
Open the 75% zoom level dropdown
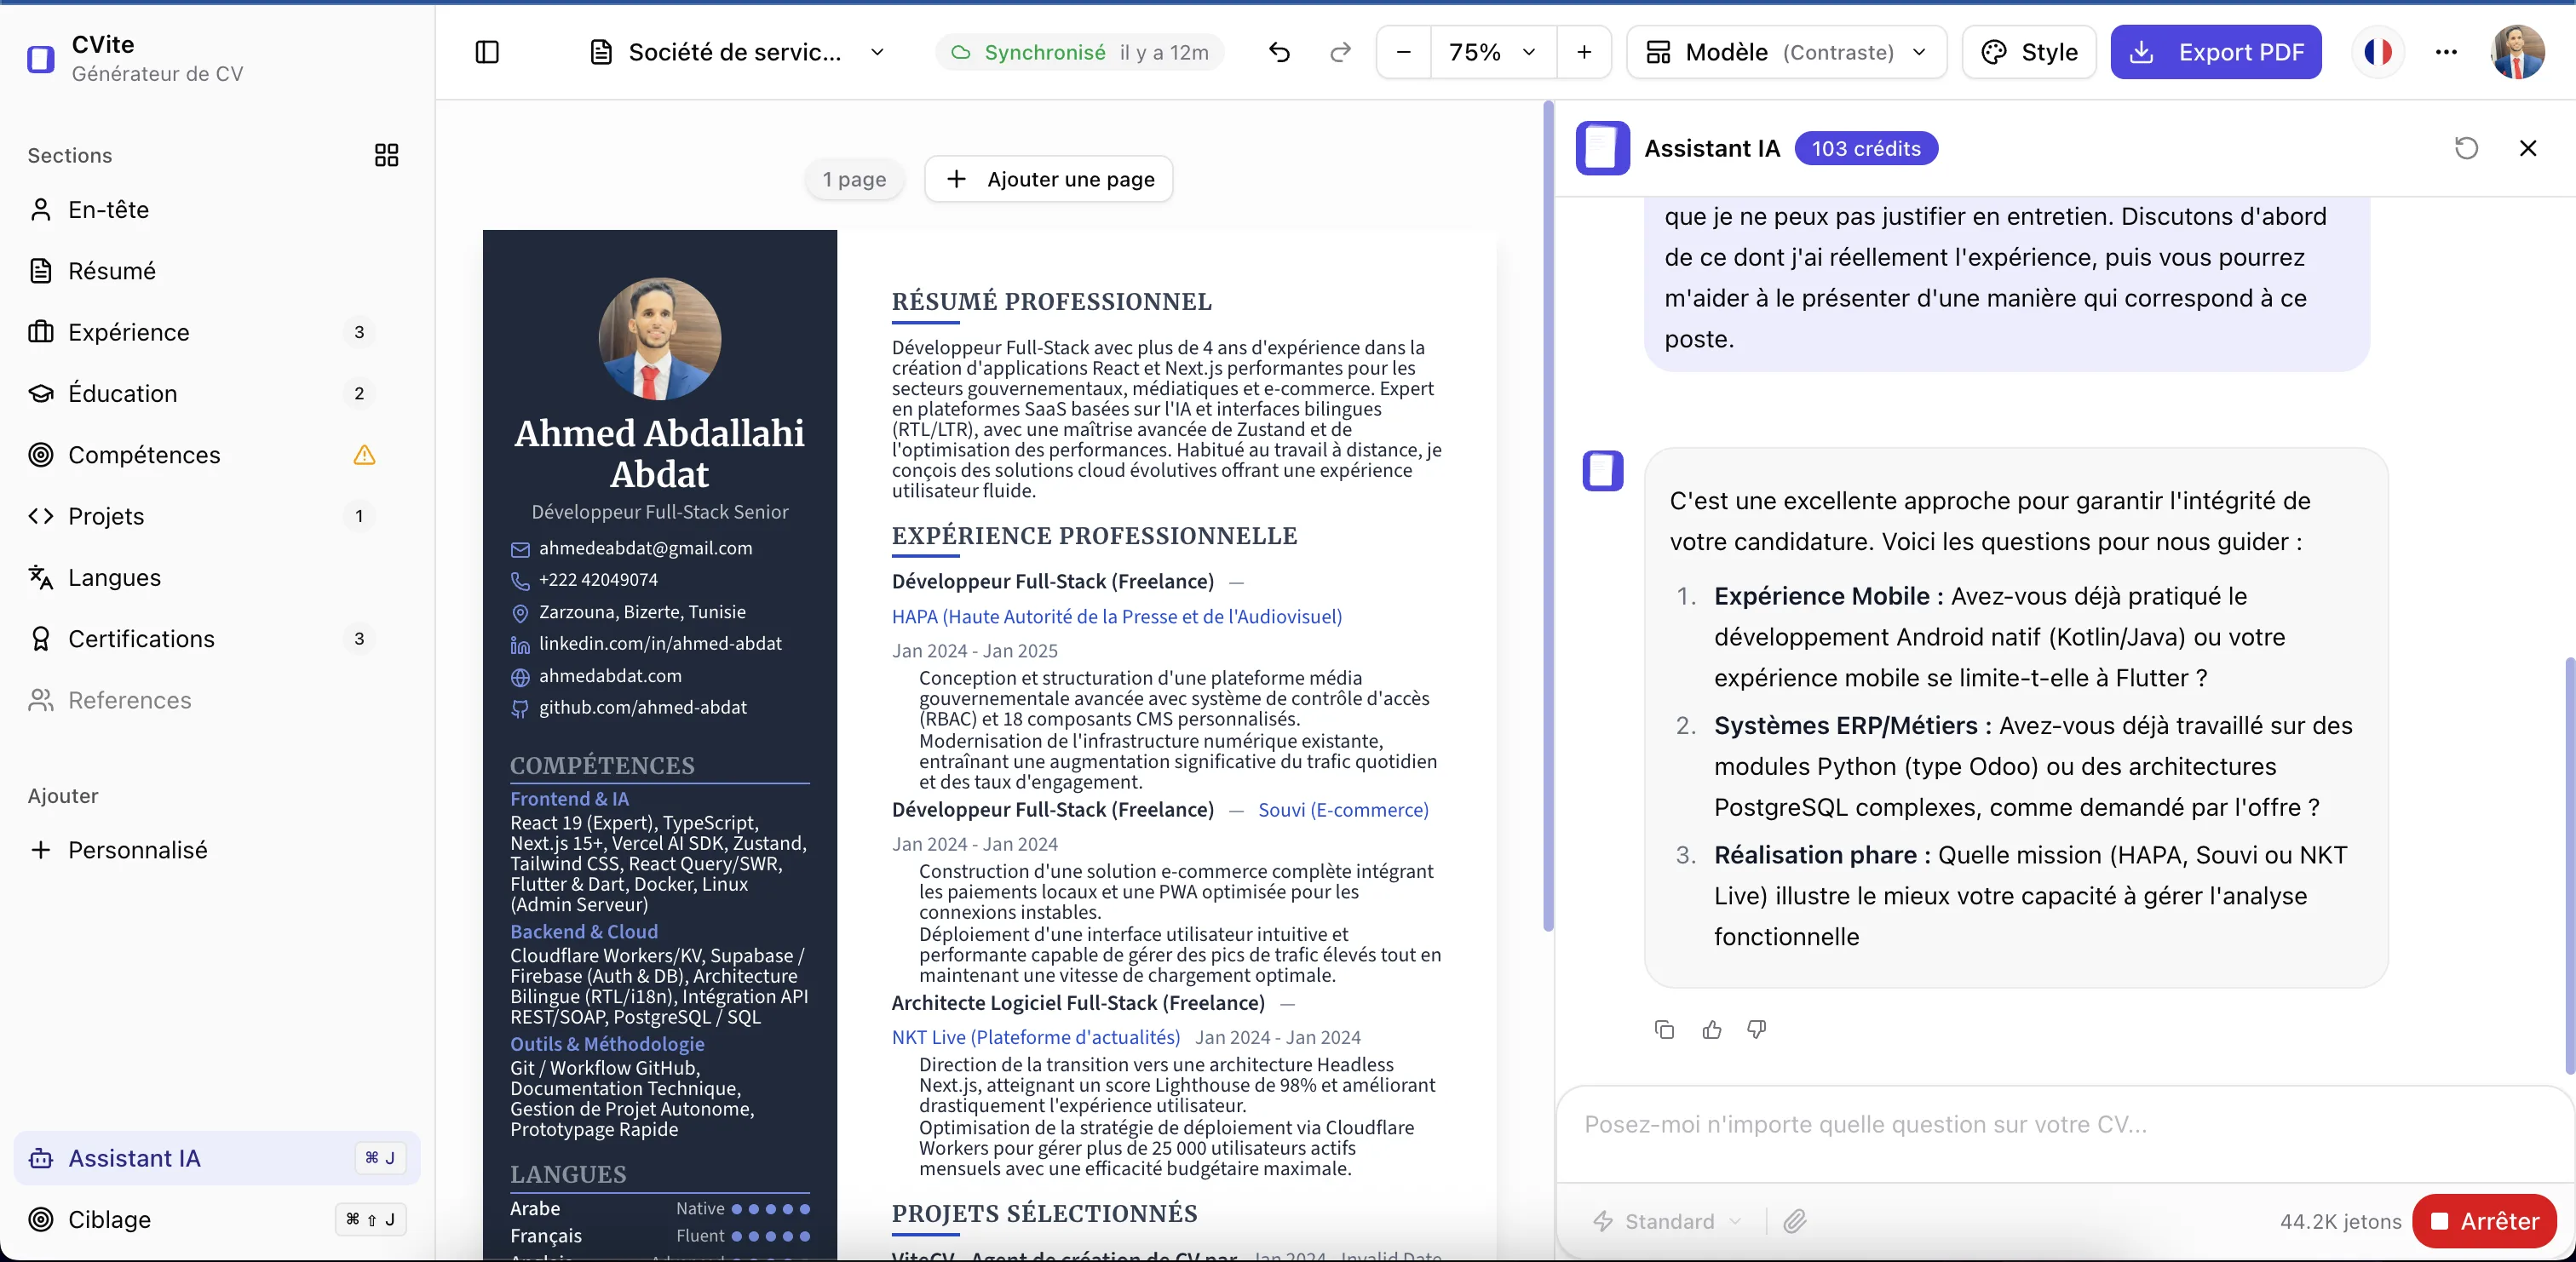1490,53
